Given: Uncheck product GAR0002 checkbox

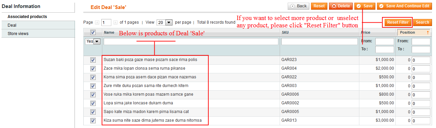Looking at the screenshot, I should [93, 103].
